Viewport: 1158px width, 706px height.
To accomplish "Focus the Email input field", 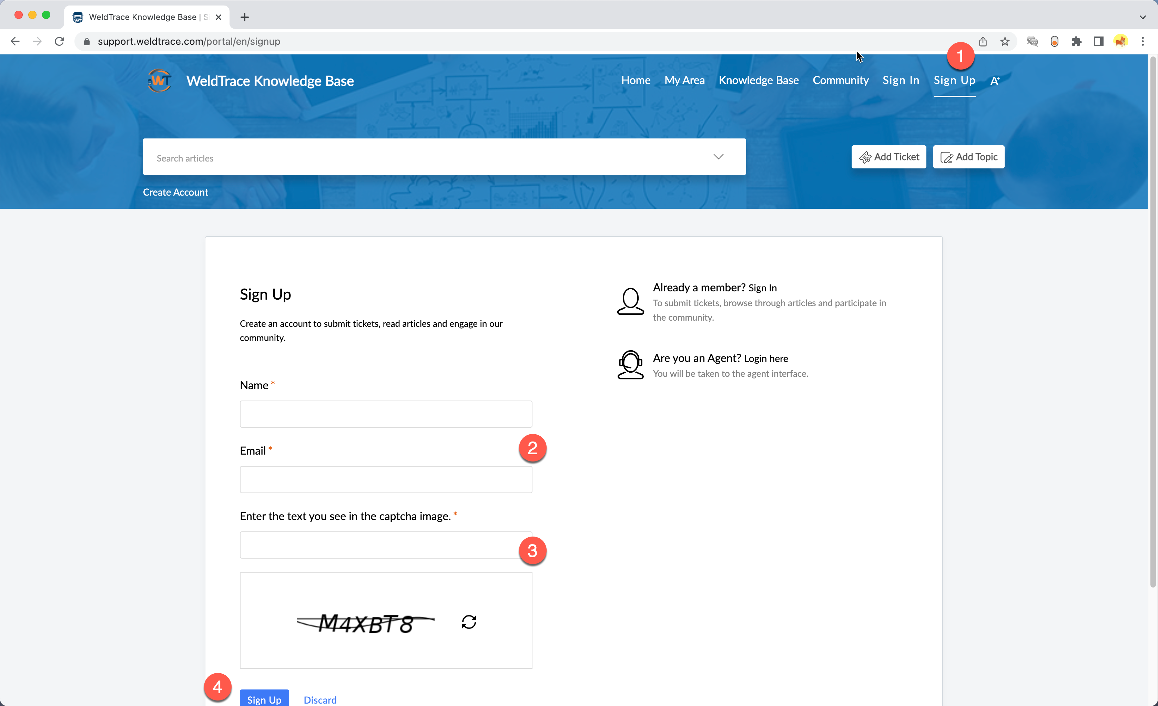I will (386, 479).
